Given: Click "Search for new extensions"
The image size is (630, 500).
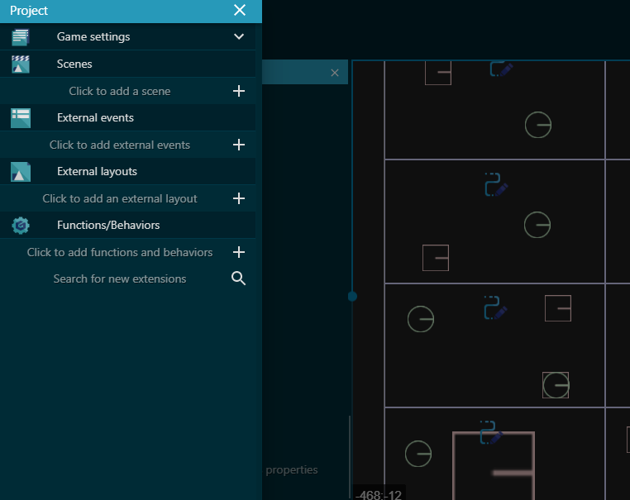Looking at the screenshot, I should point(120,279).
